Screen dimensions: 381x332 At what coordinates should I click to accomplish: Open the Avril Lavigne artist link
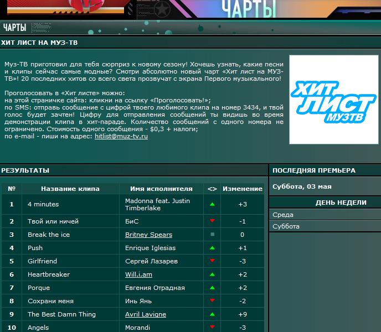[146, 314]
